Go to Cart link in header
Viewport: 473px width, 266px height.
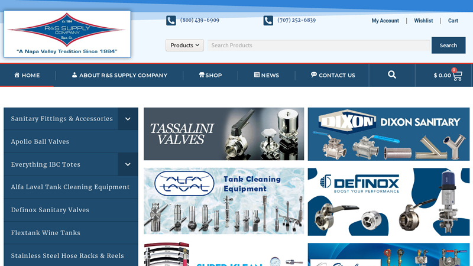453,21
